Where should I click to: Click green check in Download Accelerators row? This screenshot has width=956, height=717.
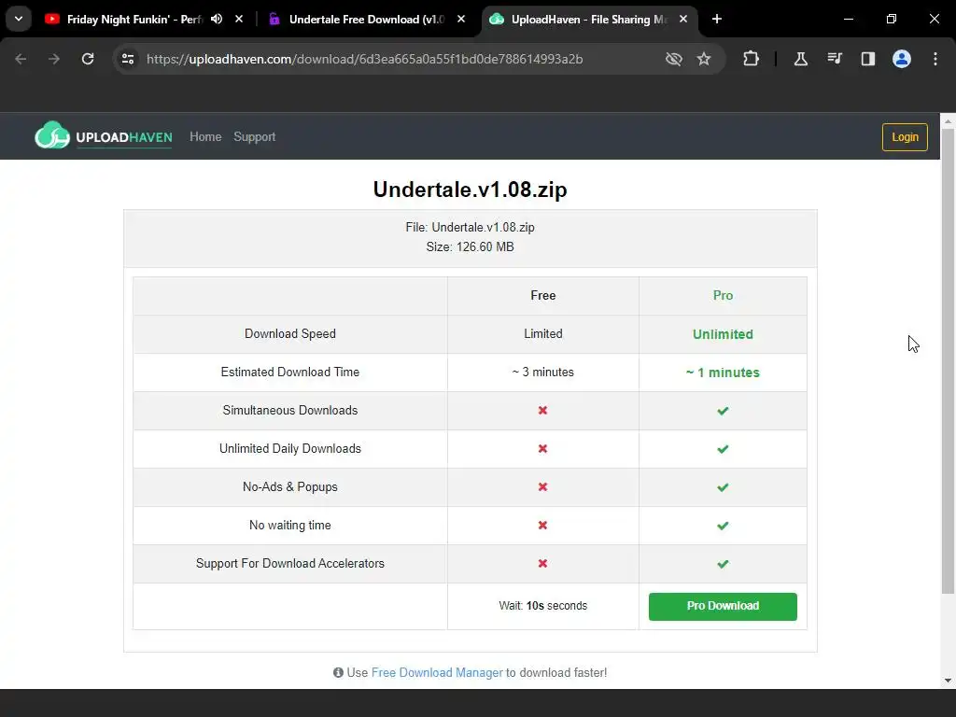724,564
